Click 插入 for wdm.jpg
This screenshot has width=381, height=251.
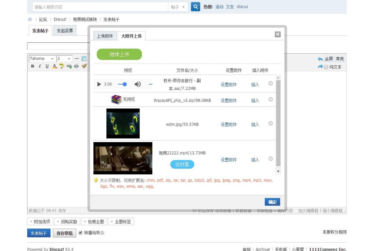click(x=255, y=125)
